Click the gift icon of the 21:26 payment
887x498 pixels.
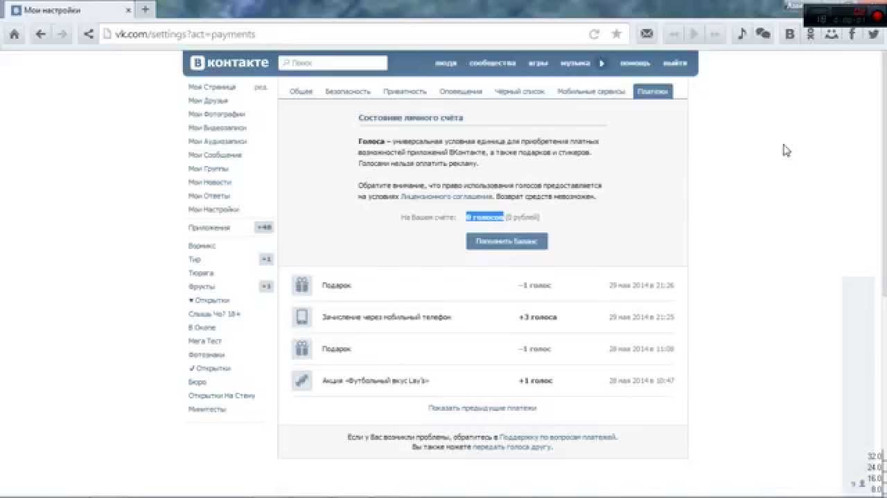coord(301,285)
